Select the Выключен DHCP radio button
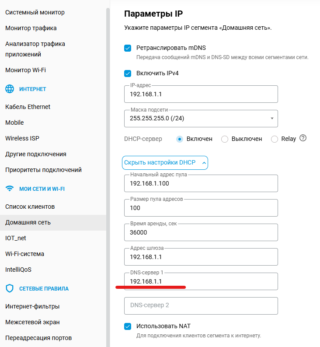Screen dimensions: 320x347 pyautogui.click(x=225, y=139)
